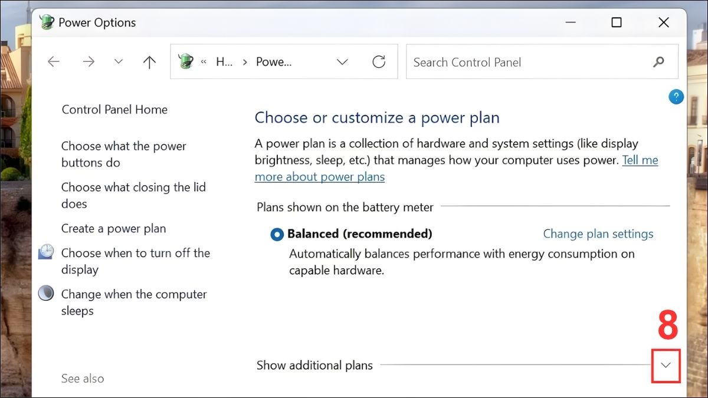Refresh the Power Options page
The height and width of the screenshot is (398, 708).
pyautogui.click(x=379, y=61)
